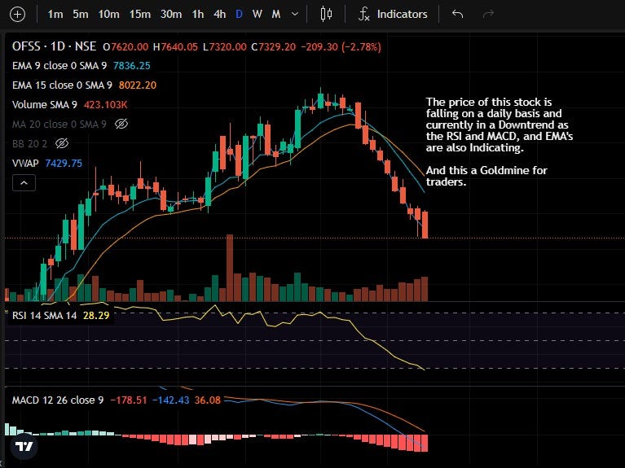
Task: Click the Volume value 423.103K
Action: (x=106, y=105)
